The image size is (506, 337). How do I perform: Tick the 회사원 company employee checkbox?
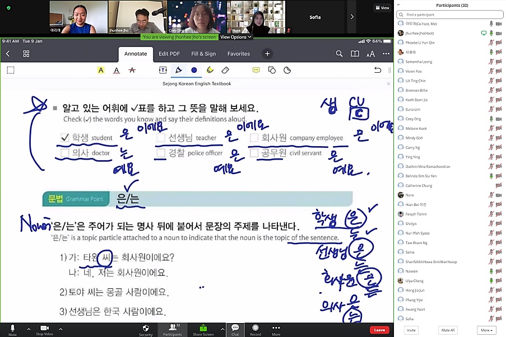click(x=254, y=138)
